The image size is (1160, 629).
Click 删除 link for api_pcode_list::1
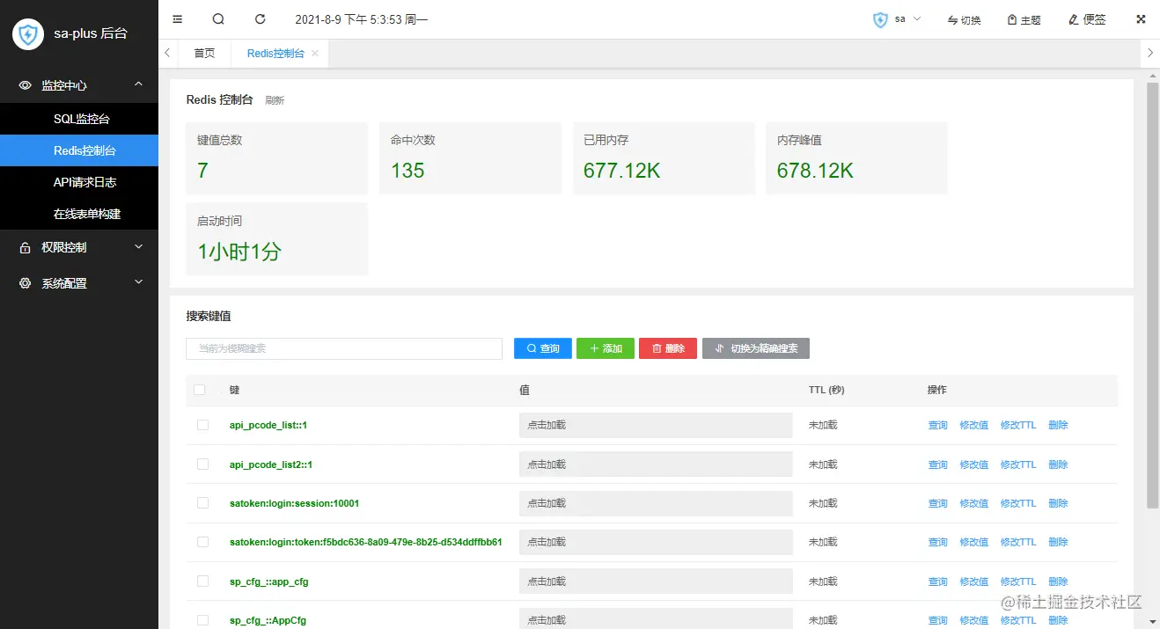click(x=1058, y=426)
